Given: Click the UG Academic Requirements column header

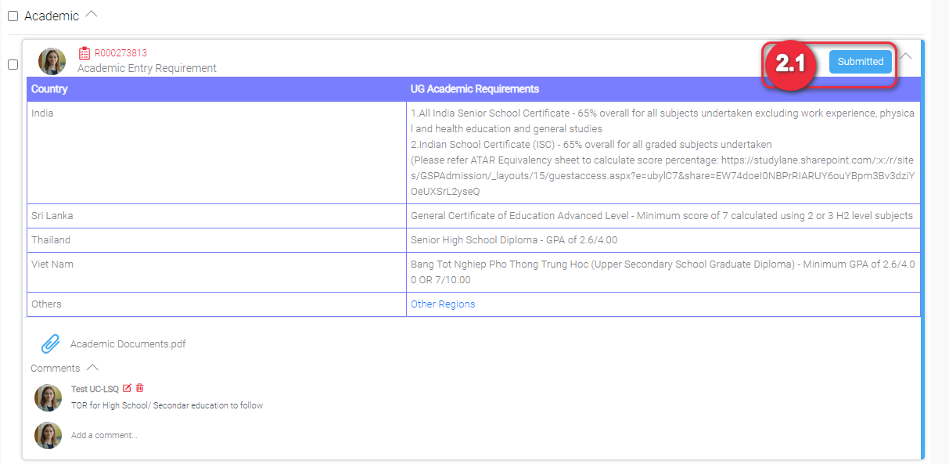Looking at the screenshot, I should coord(474,89).
